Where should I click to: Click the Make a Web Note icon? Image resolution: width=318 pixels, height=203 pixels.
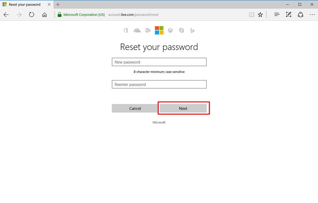tap(289, 15)
